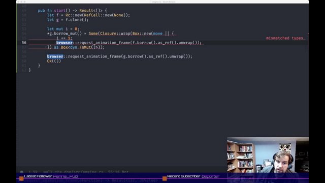Open the webcam video thumbnail

click(x=268, y=155)
